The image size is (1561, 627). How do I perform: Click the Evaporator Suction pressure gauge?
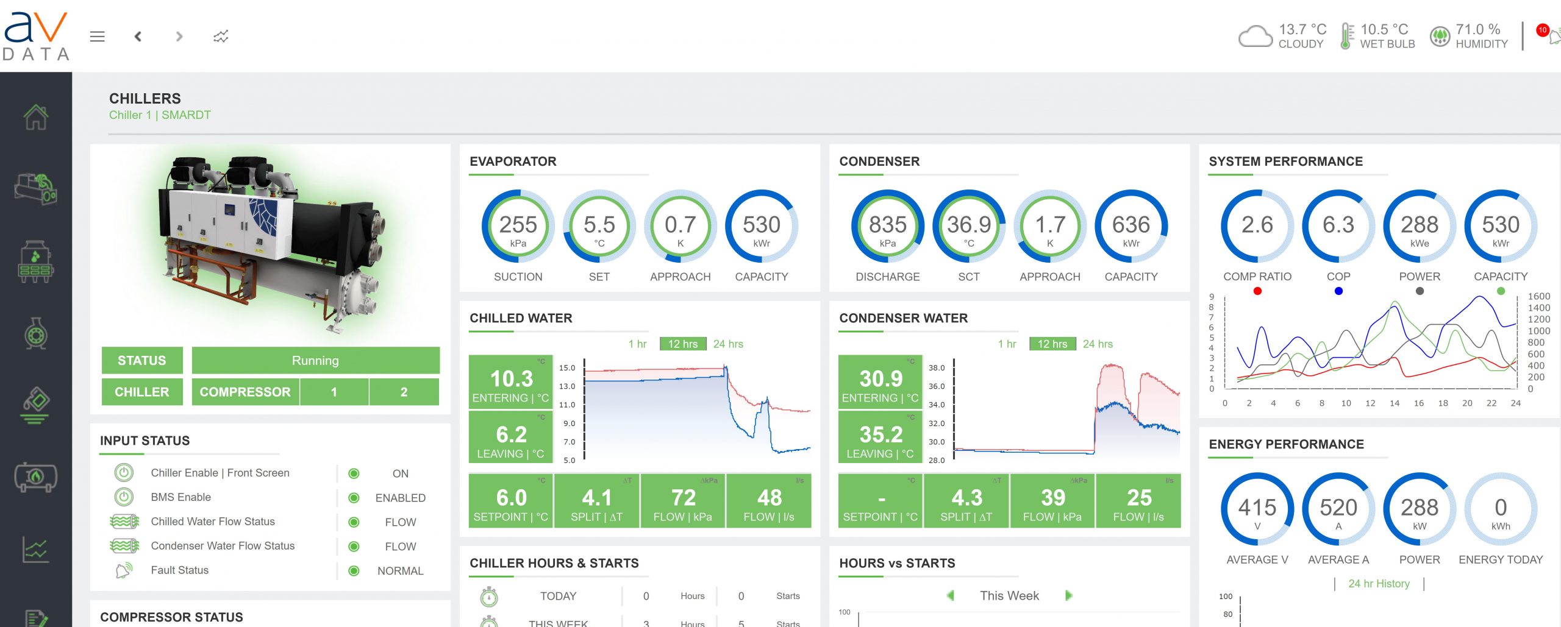(x=518, y=227)
